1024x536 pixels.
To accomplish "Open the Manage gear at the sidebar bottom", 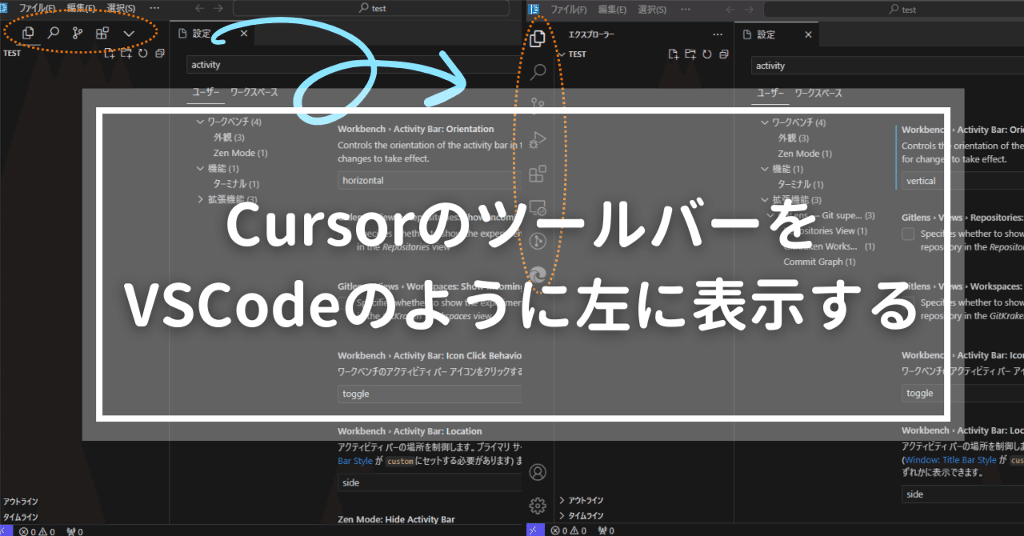I will 537,506.
